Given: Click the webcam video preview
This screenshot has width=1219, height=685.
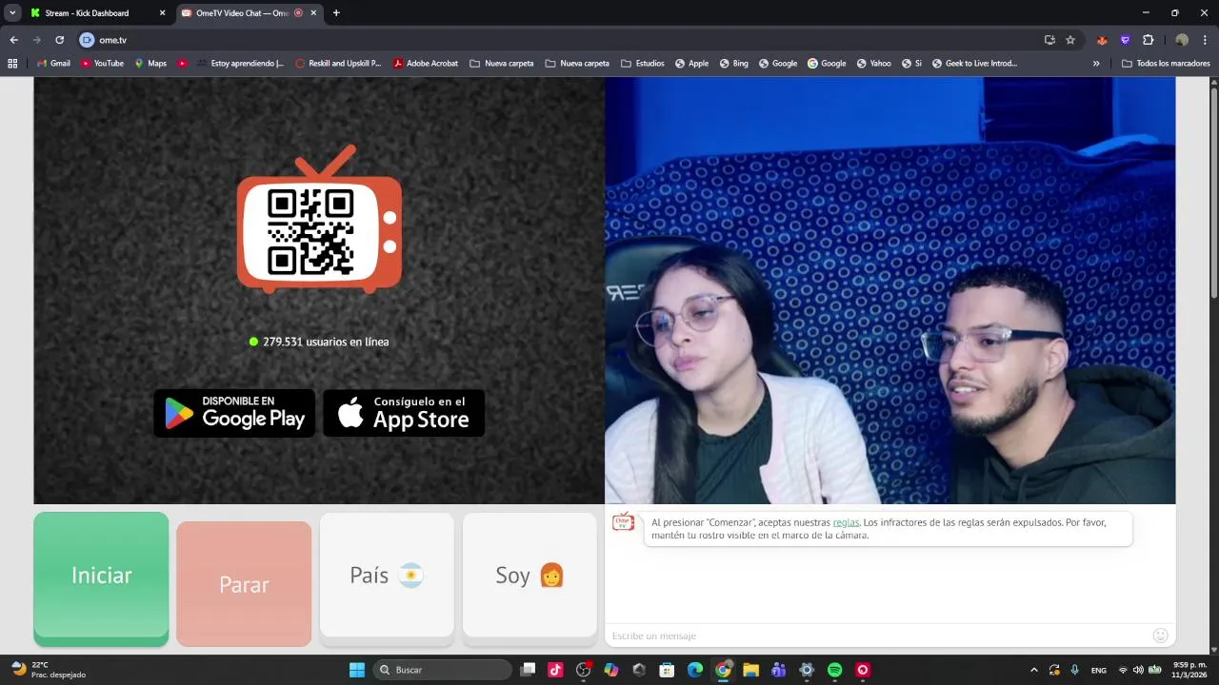Looking at the screenshot, I should 889,290.
